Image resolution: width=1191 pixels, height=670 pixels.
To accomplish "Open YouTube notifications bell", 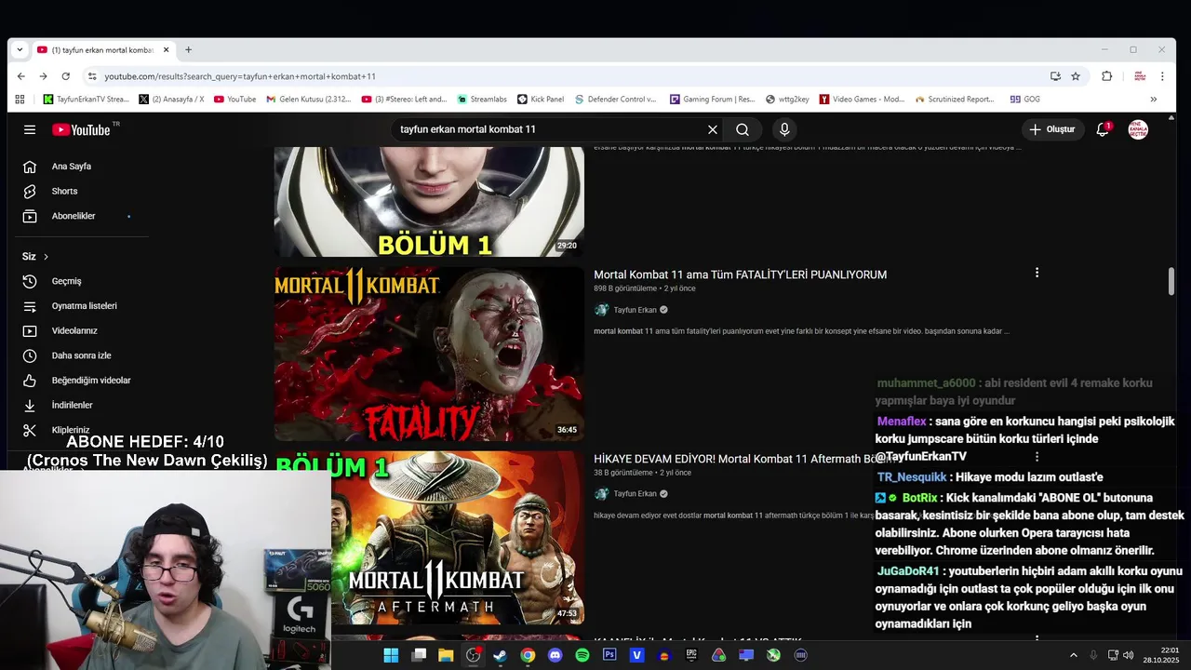I will pos(1103,129).
